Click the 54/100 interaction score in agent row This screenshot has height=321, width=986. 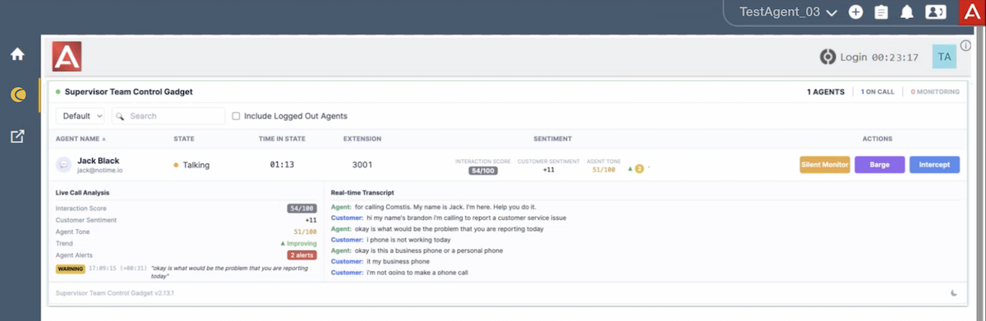[x=483, y=170]
